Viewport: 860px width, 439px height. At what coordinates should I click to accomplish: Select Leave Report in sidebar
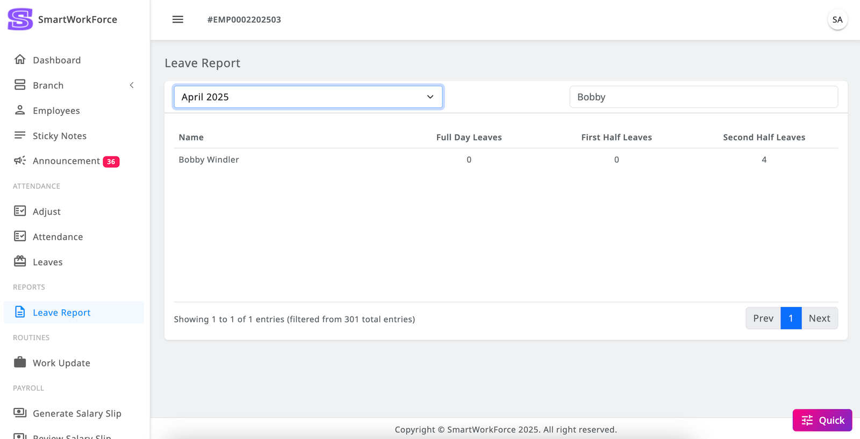coord(61,312)
